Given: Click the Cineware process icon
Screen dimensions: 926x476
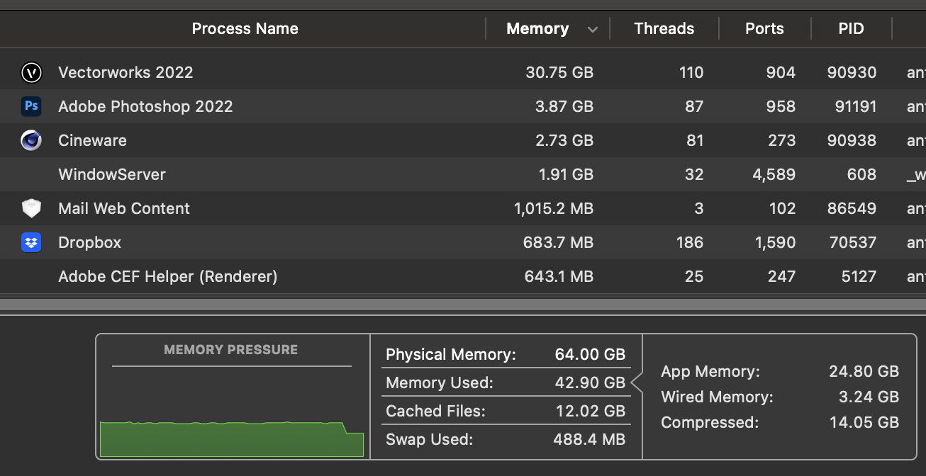Looking at the screenshot, I should pos(31,140).
